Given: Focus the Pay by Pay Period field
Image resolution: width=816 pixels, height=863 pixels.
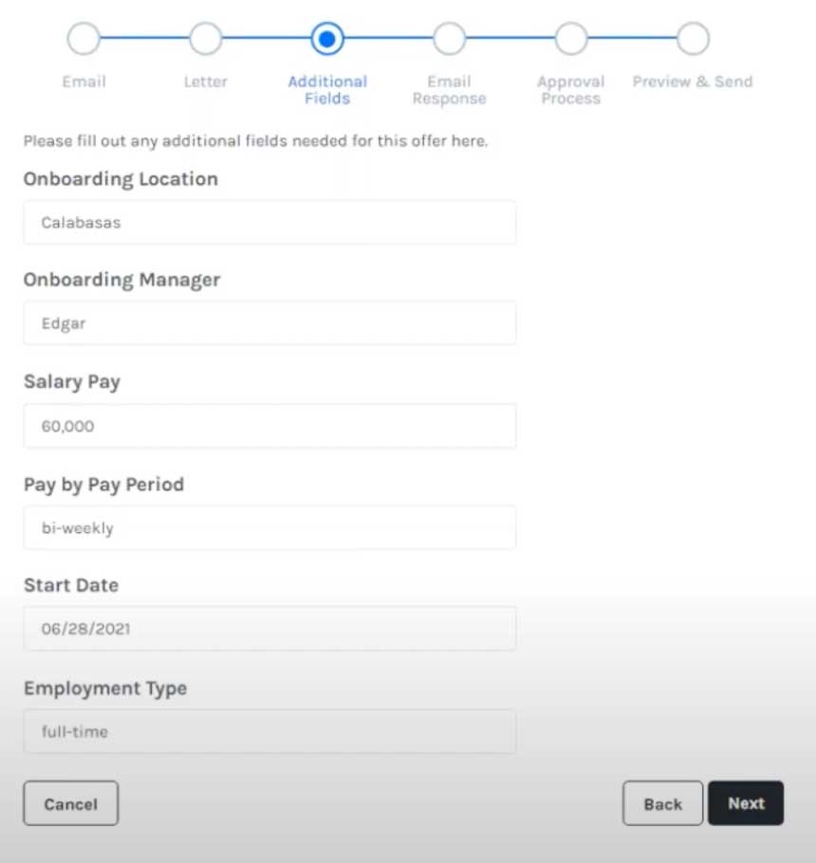Looking at the screenshot, I should click(269, 527).
